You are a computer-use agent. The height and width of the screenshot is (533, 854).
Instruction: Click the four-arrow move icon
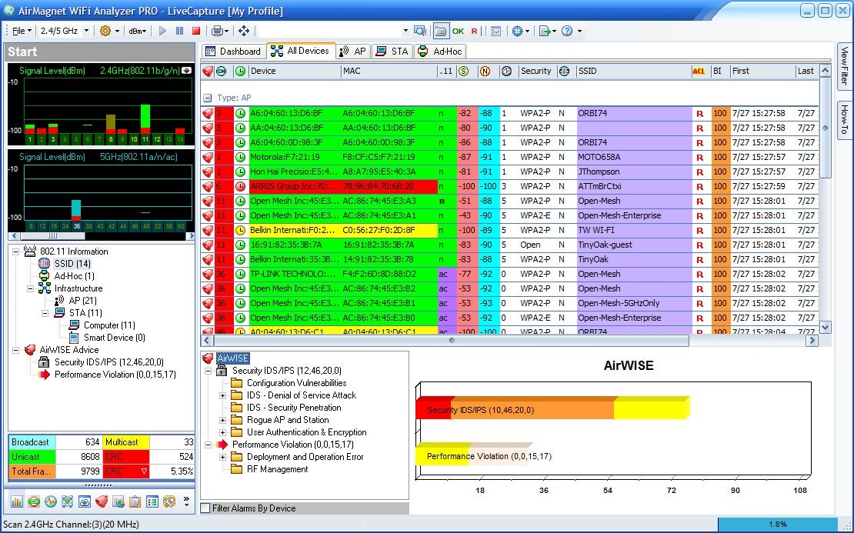[244, 31]
